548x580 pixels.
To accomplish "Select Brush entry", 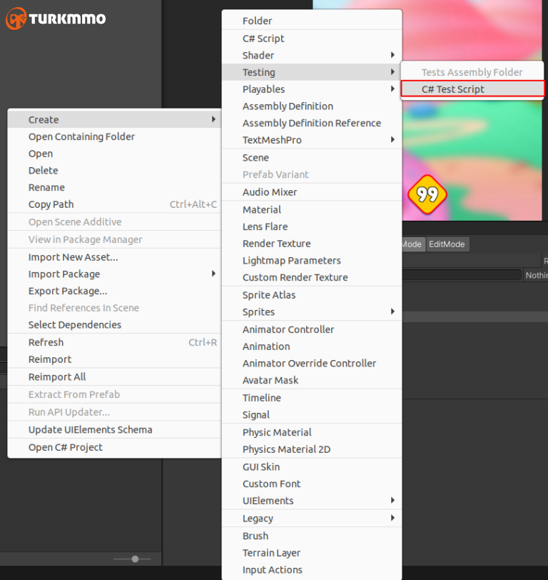I will 312,536.
